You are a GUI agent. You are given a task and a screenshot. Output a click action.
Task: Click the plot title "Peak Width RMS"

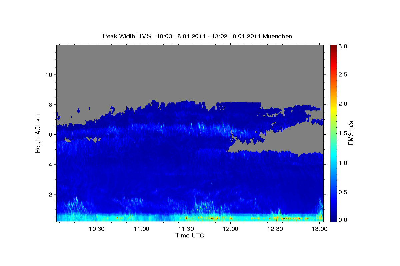pos(127,36)
